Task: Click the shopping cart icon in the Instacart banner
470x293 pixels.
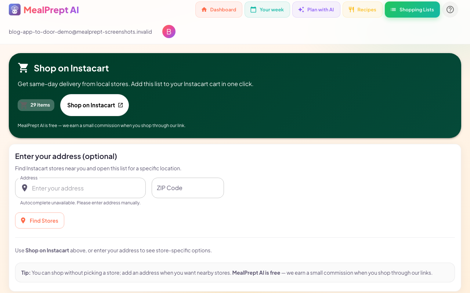Action: (x=23, y=68)
